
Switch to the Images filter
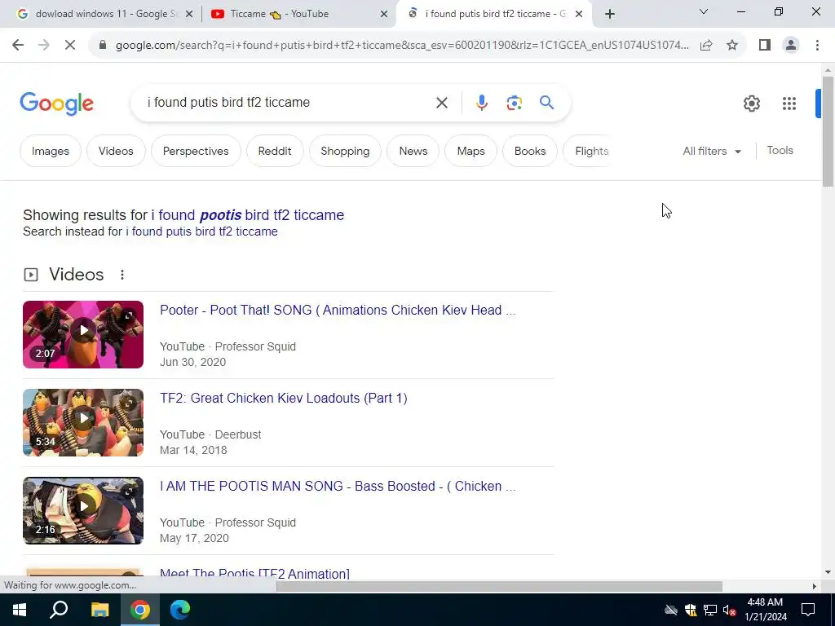[50, 151]
